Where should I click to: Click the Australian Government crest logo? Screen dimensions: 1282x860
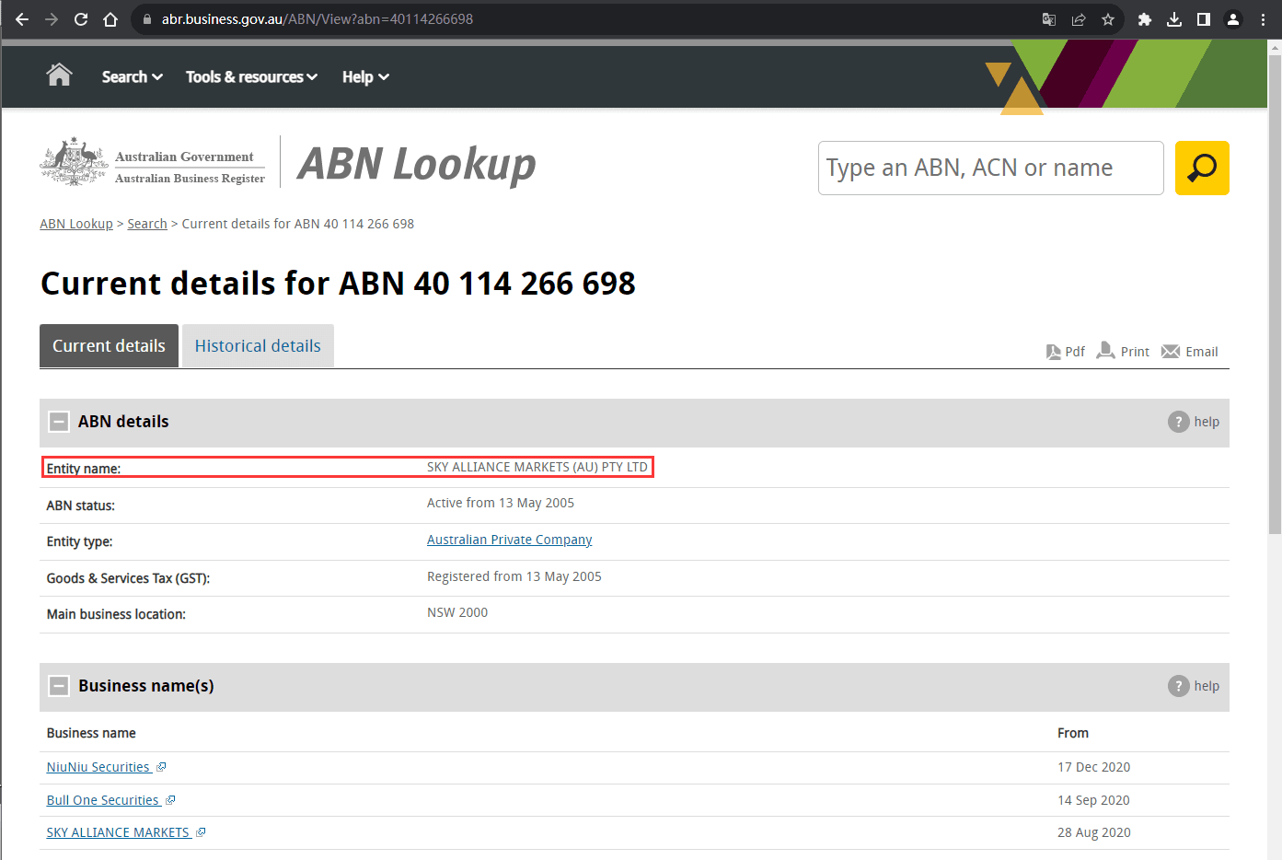tap(74, 162)
